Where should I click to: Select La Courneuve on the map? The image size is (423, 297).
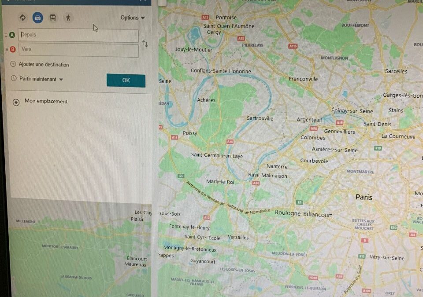(398, 136)
